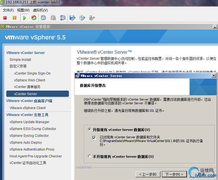
Task: Click the VMware vCenter Server section heading
Action: click(25, 53)
